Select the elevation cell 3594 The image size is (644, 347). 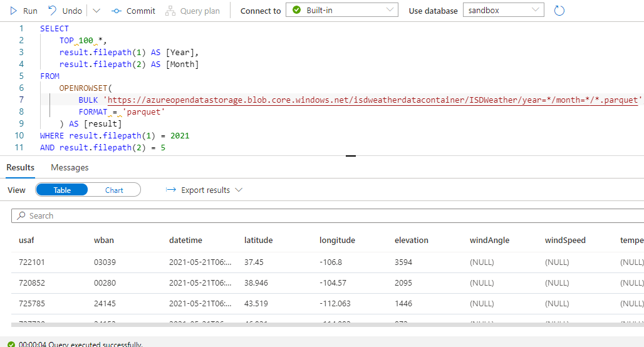coord(403,262)
